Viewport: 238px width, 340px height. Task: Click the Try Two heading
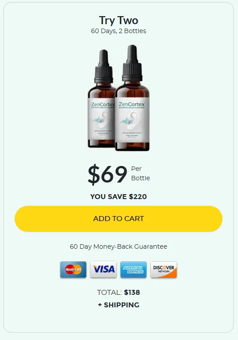tap(119, 21)
